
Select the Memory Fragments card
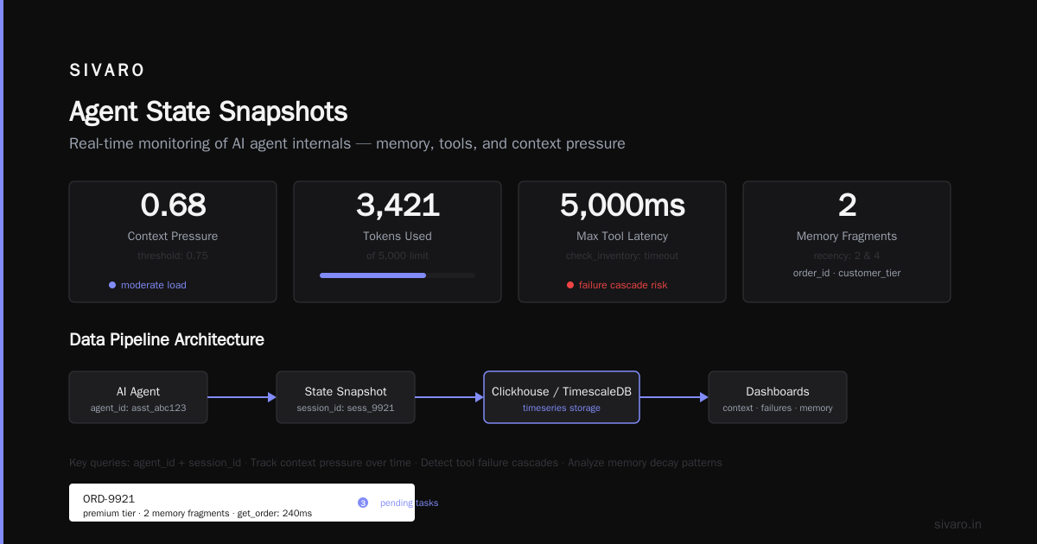click(x=847, y=242)
